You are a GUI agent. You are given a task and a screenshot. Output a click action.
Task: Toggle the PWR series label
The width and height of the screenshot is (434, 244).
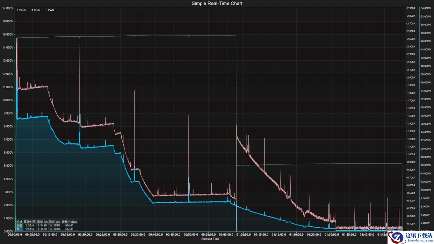(x=51, y=10)
